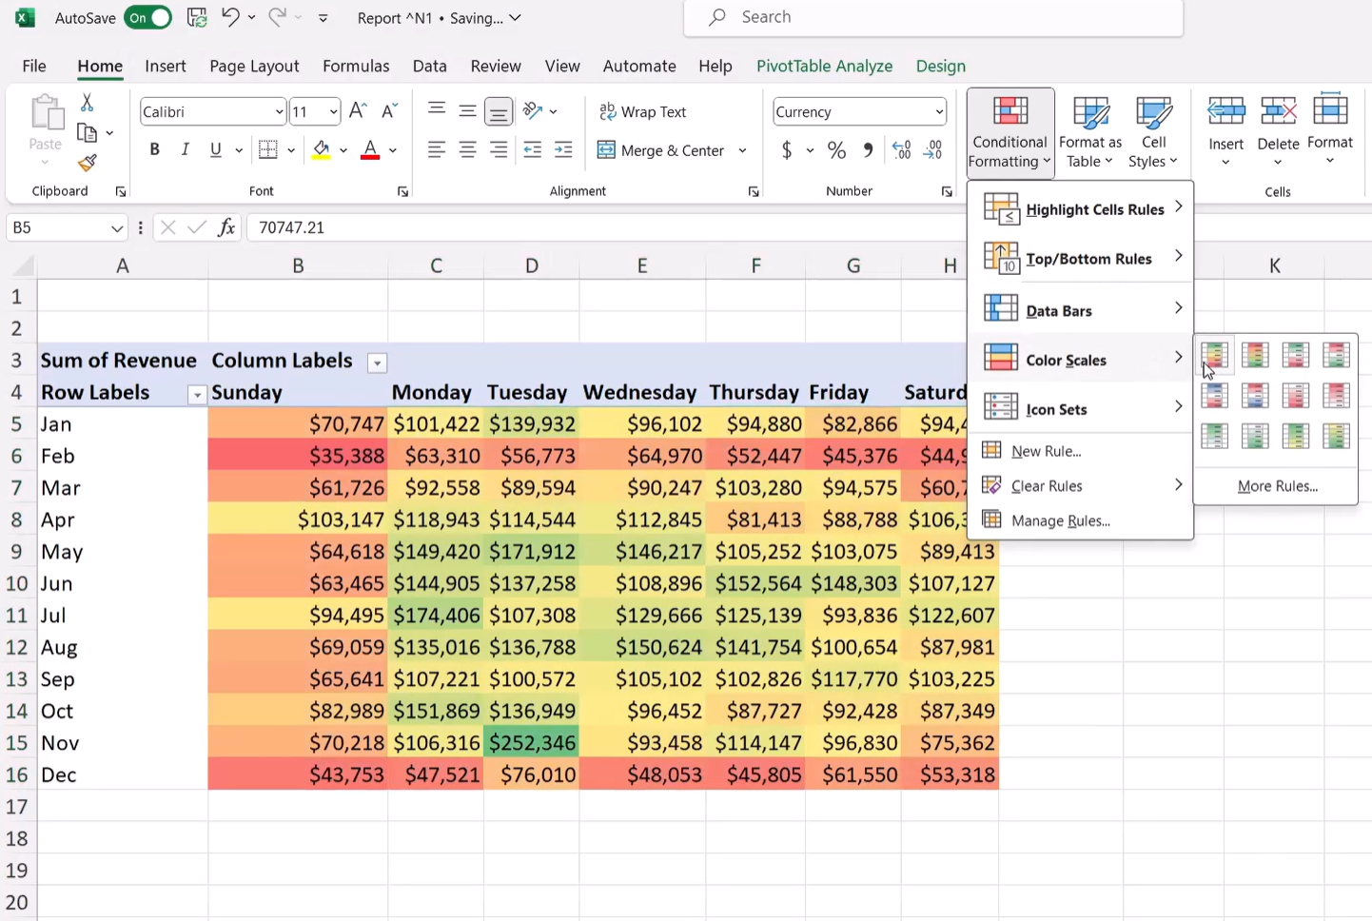
Task: Toggle Italic formatting
Action: pyautogui.click(x=186, y=149)
